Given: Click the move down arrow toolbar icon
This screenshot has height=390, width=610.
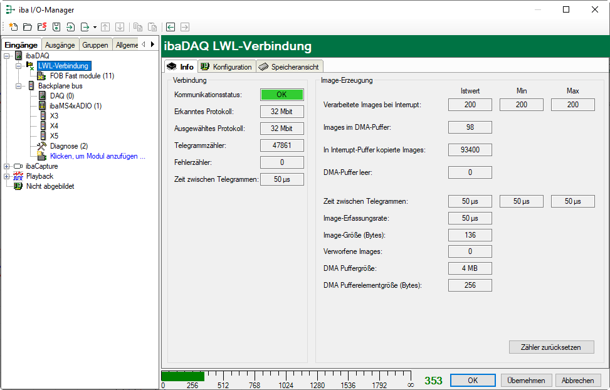Looking at the screenshot, I should (x=120, y=27).
